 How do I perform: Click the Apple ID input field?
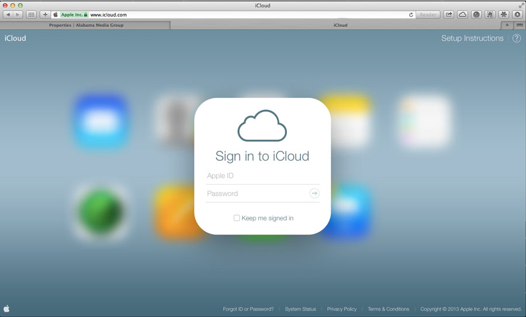[x=262, y=175]
